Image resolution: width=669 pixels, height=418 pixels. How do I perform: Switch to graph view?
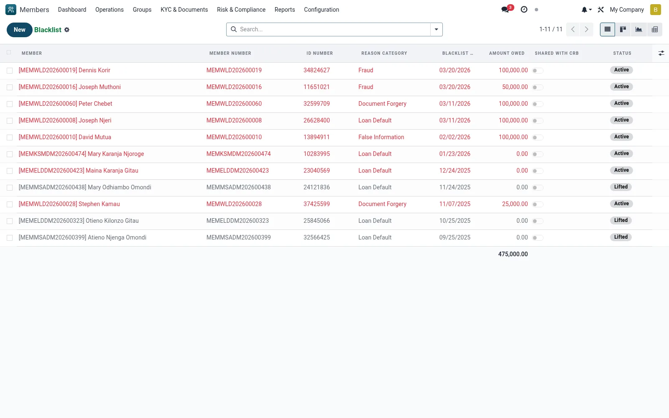pyautogui.click(x=638, y=29)
